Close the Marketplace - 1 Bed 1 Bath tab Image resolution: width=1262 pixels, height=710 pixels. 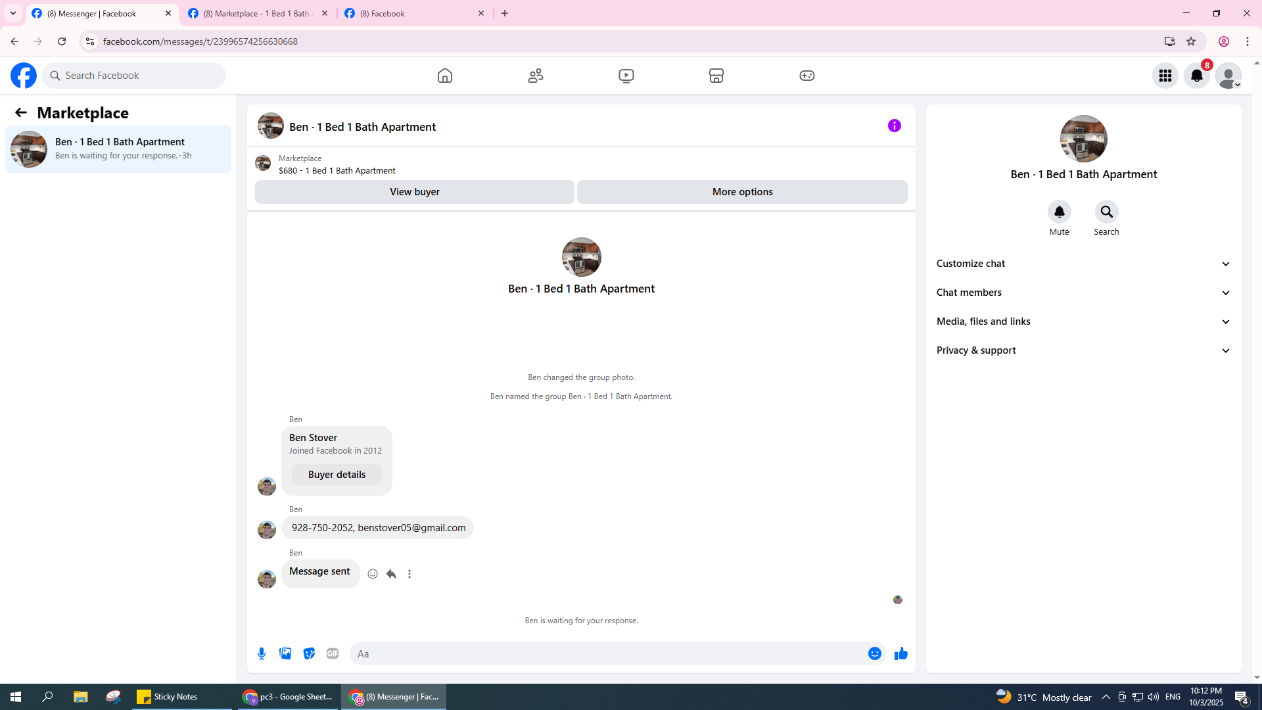pos(325,13)
